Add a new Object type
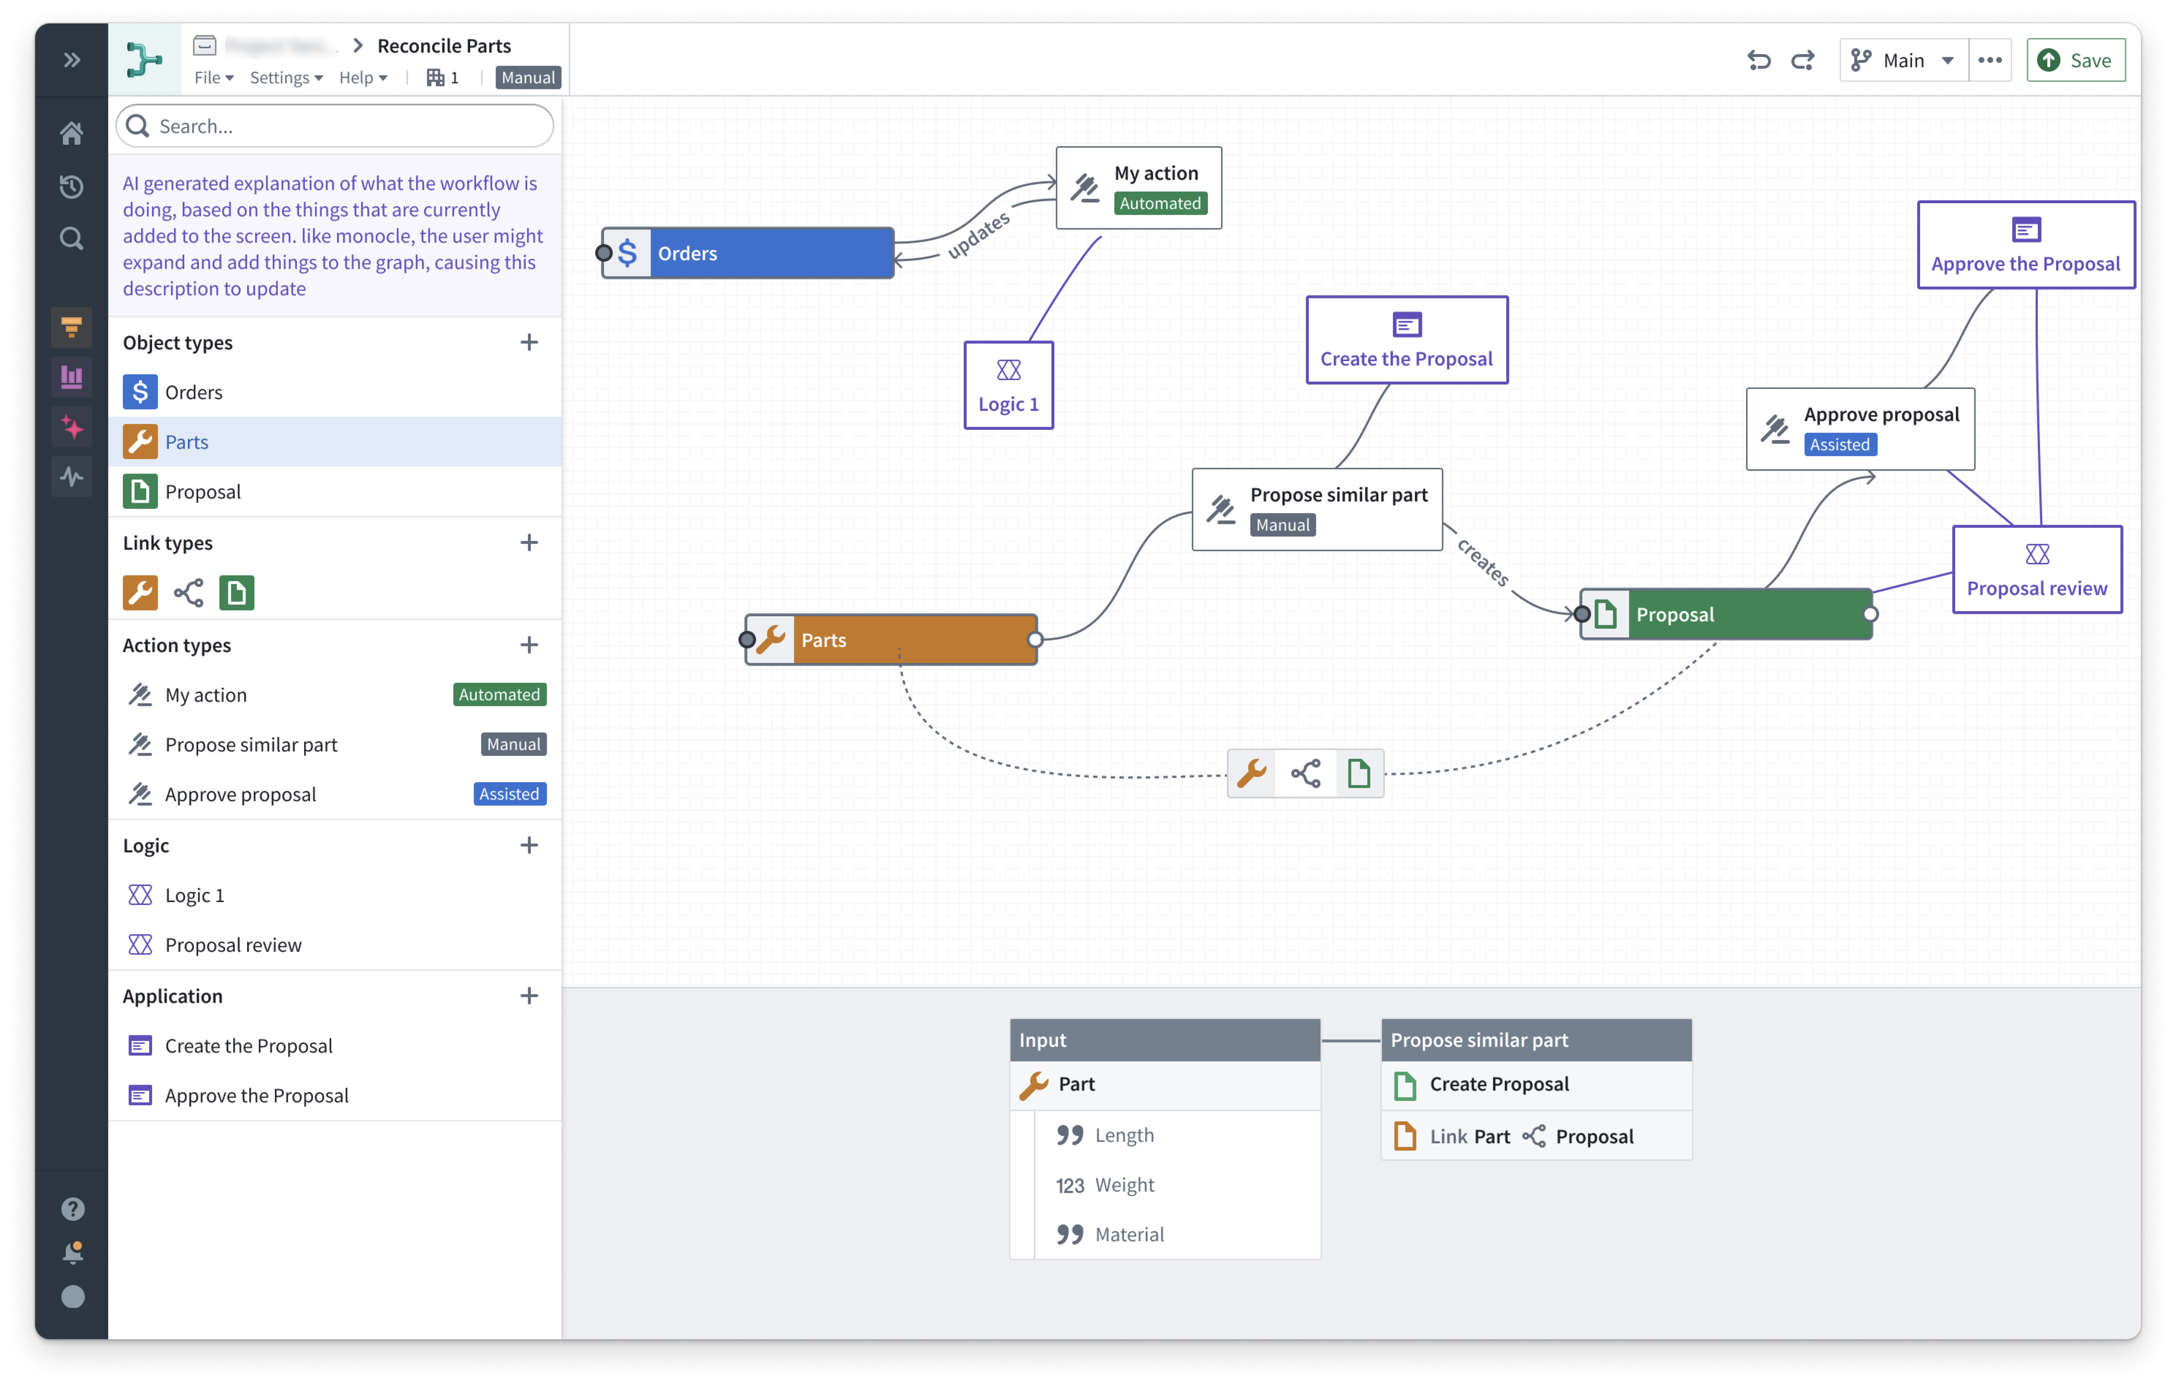 (529, 342)
